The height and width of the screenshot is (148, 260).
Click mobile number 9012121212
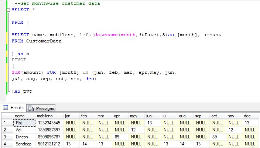point(49,144)
